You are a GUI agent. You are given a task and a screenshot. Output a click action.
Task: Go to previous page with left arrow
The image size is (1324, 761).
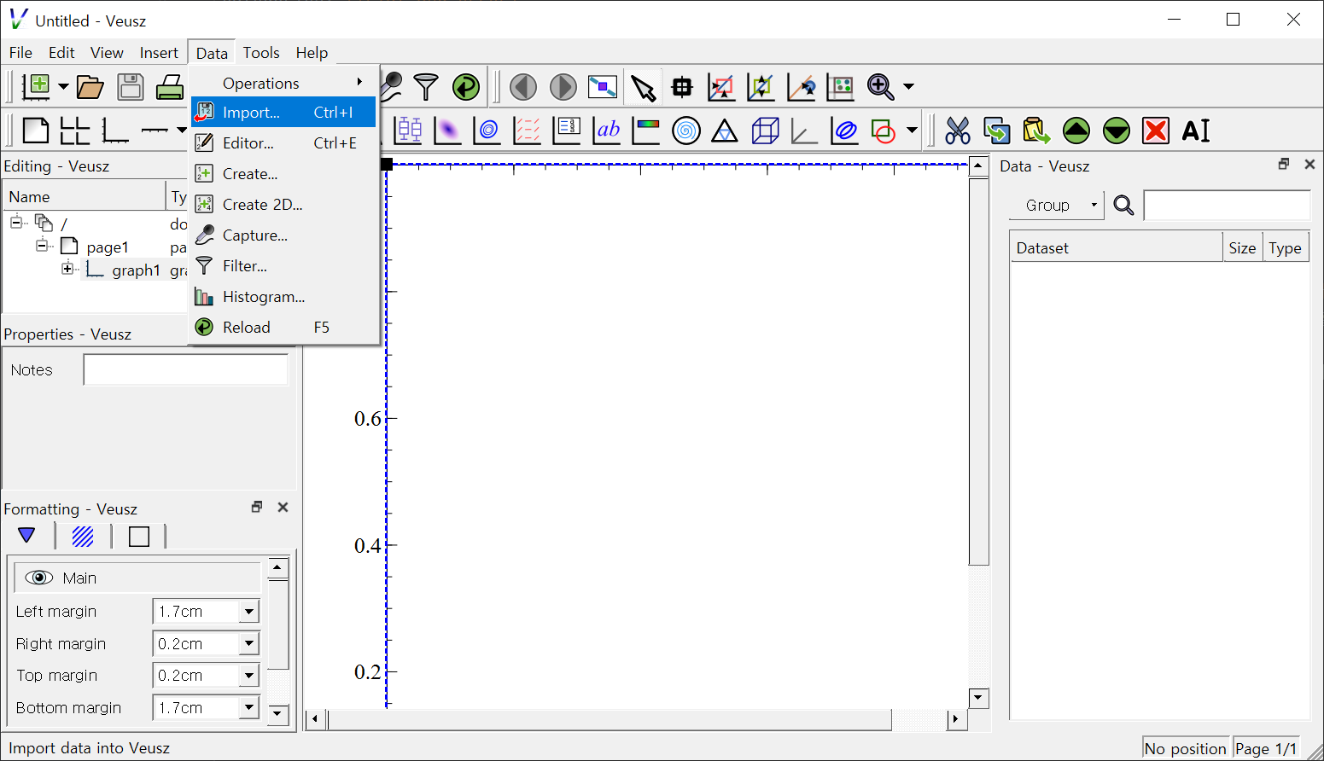pyautogui.click(x=522, y=86)
